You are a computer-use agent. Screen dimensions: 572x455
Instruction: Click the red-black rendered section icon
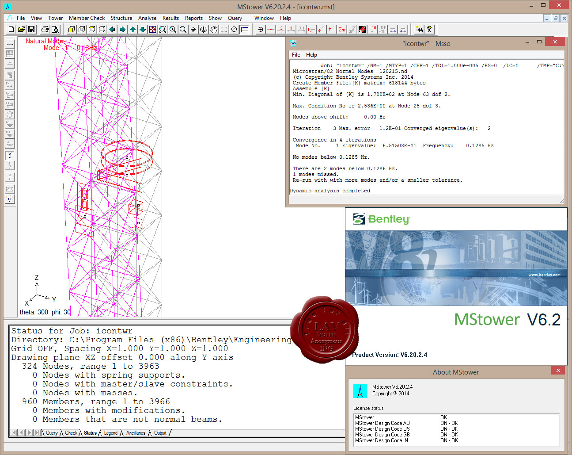click(x=362, y=29)
